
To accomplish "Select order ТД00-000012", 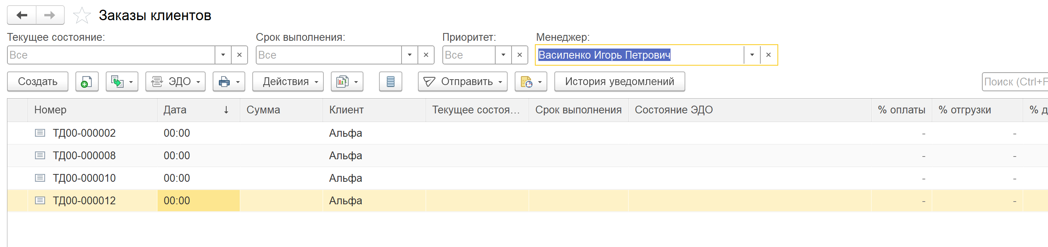I will tap(84, 200).
